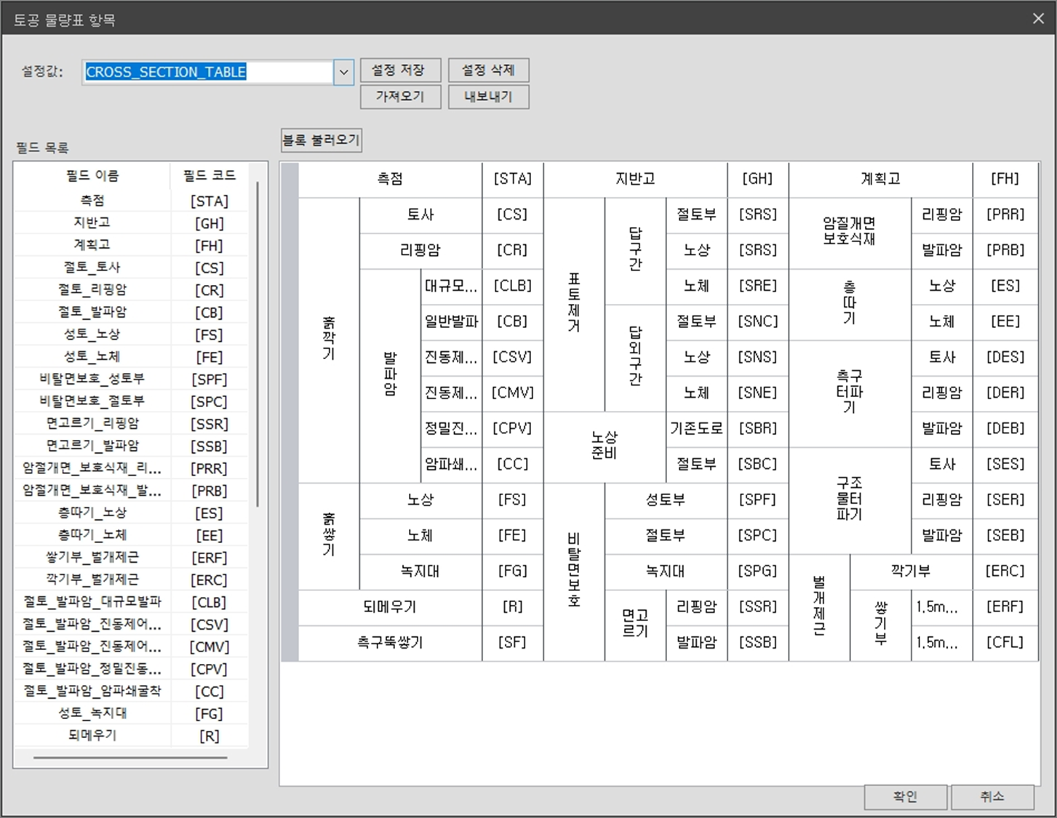1057x818 pixels.
Task: Select the 층따기_노체 field row
Action: (x=131, y=535)
